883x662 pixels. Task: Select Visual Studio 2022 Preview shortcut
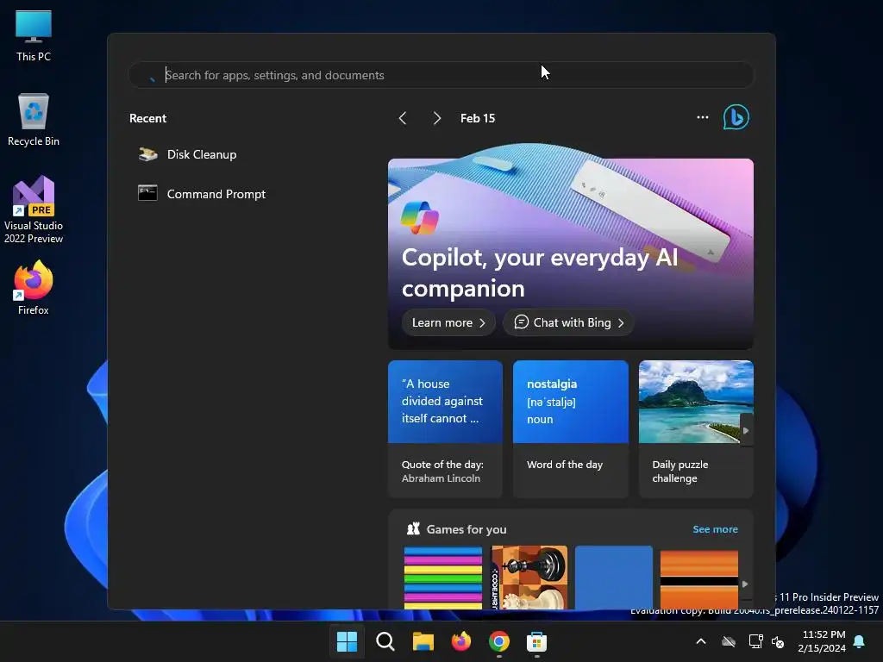pyautogui.click(x=34, y=210)
